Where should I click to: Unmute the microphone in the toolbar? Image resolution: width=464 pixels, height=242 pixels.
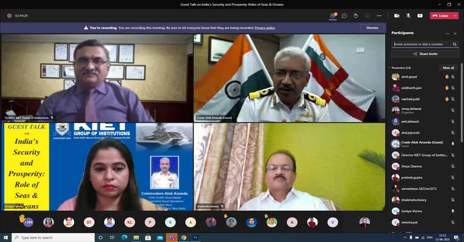click(408, 16)
